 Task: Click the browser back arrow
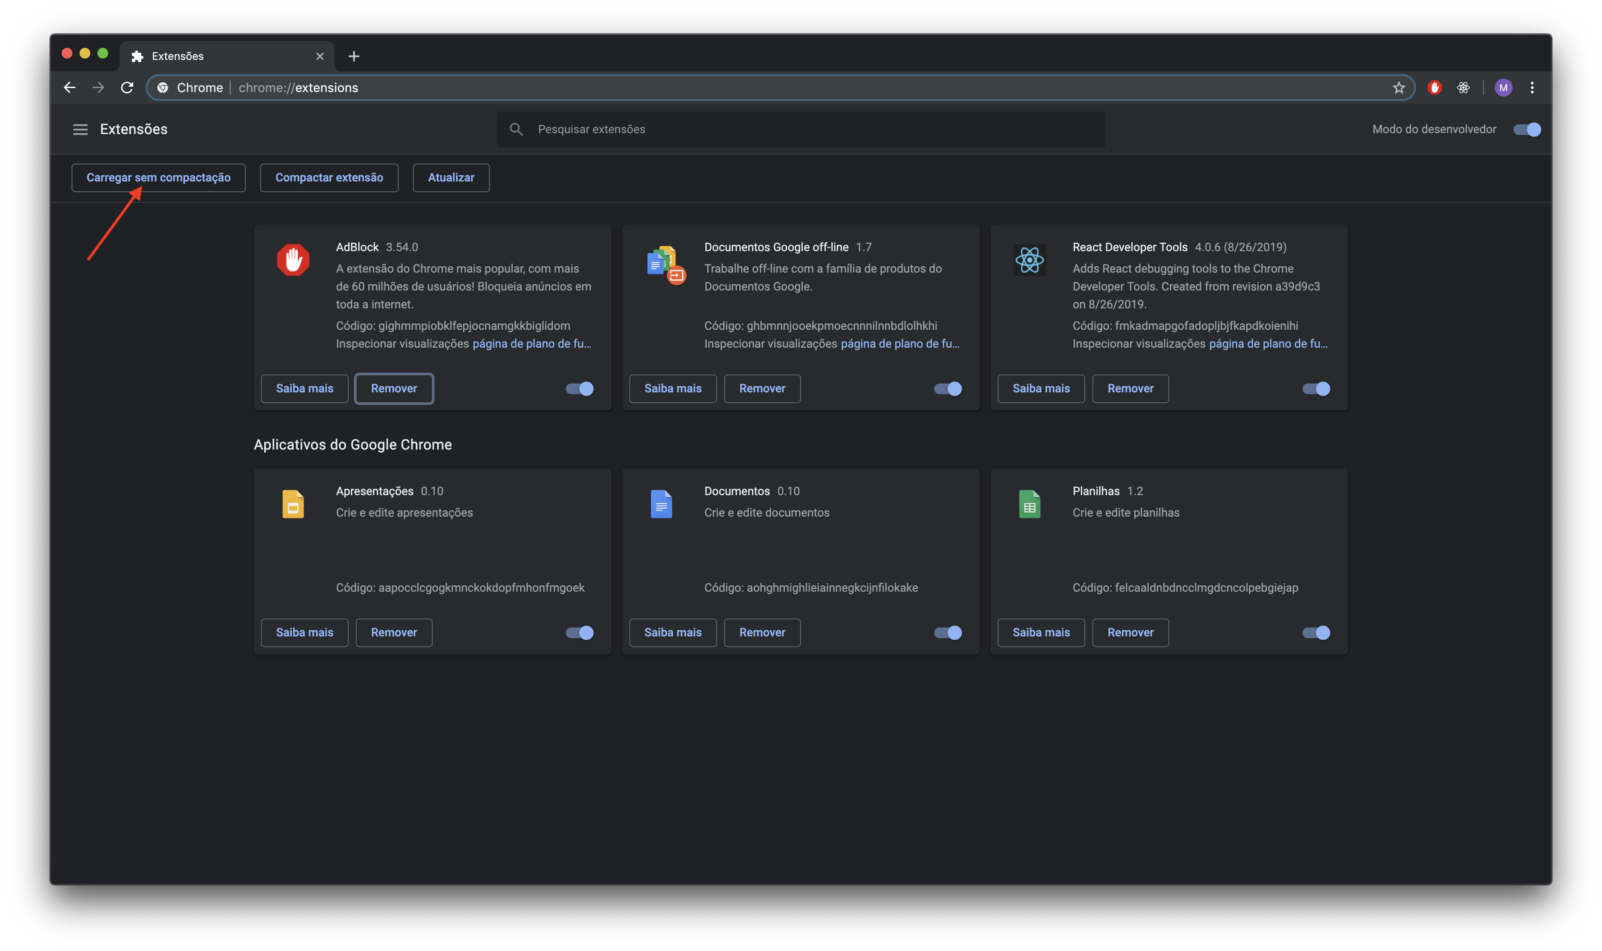[x=70, y=88]
